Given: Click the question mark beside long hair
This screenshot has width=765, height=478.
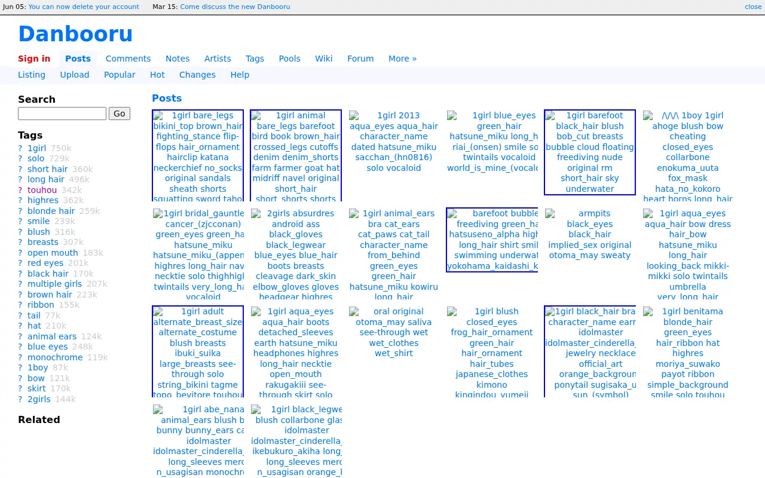Looking at the screenshot, I should click(20, 179).
